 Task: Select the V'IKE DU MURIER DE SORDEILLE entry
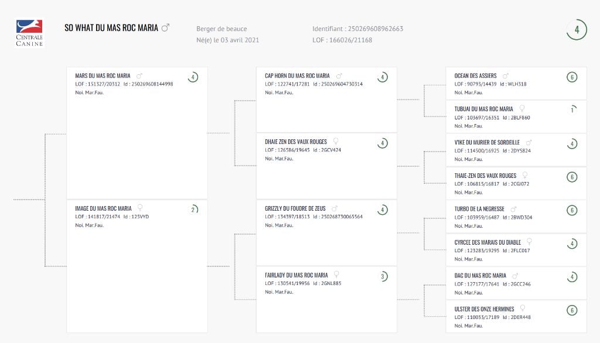pyautogui.click(x=486, y=142)
